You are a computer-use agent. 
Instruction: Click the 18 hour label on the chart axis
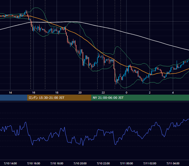pyautogui.click(x=57, y=93)
